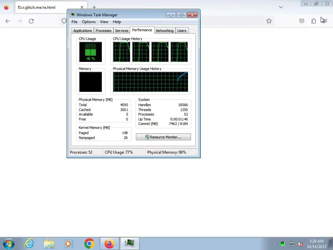This screenshot has width=333, height=250.
Task: Open a new Firefox tab
Action: 94,7
